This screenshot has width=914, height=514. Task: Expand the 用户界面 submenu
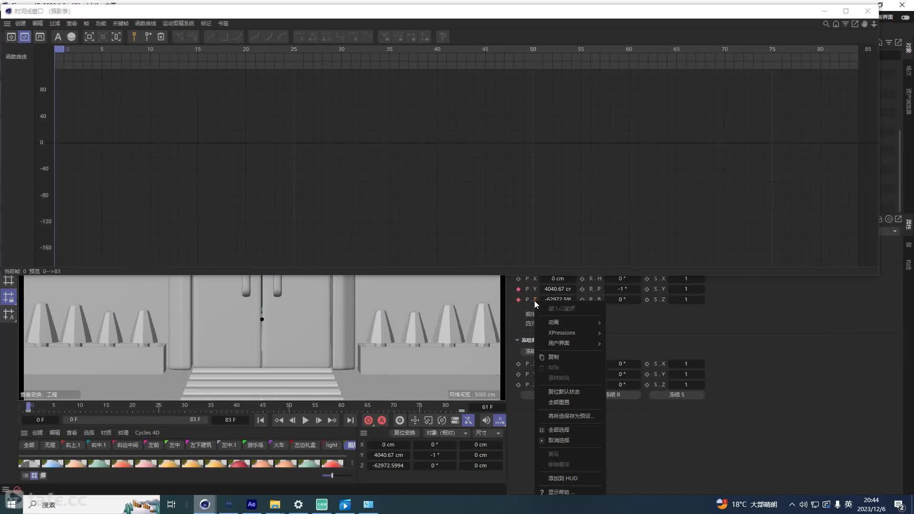(x=570, y=343)
